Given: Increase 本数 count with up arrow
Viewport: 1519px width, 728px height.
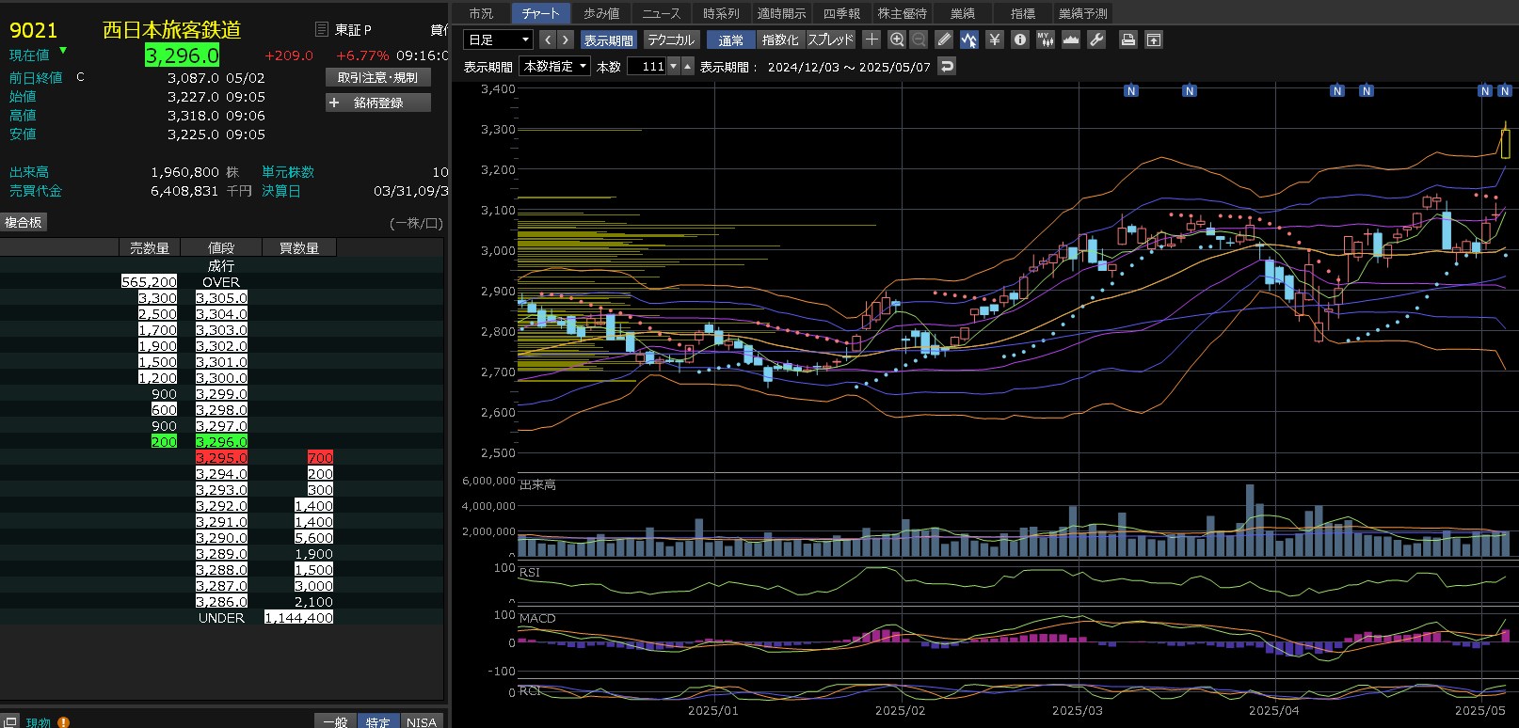Looking at the screenshot, I should [688, 66].
